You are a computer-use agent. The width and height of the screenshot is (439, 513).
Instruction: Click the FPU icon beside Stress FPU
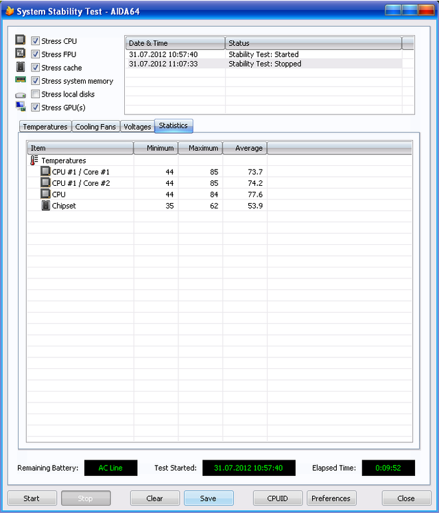point(21,53)
